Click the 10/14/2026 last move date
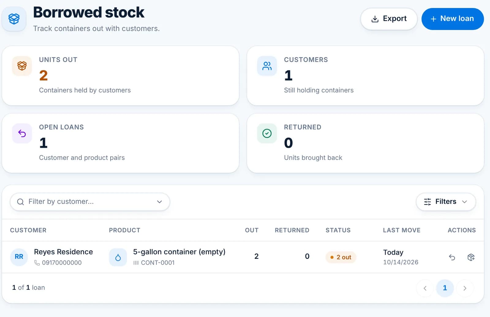490x317 pixels. 401,262
